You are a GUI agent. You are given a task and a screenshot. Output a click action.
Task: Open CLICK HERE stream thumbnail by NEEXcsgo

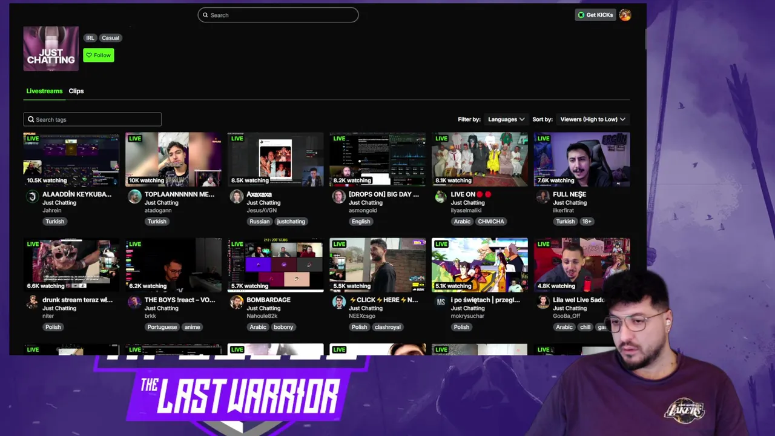(378, 265)
